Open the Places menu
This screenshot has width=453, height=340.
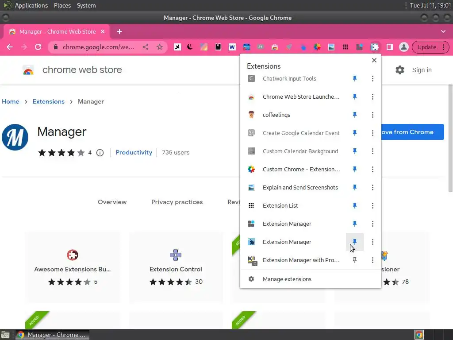point(62,5)
